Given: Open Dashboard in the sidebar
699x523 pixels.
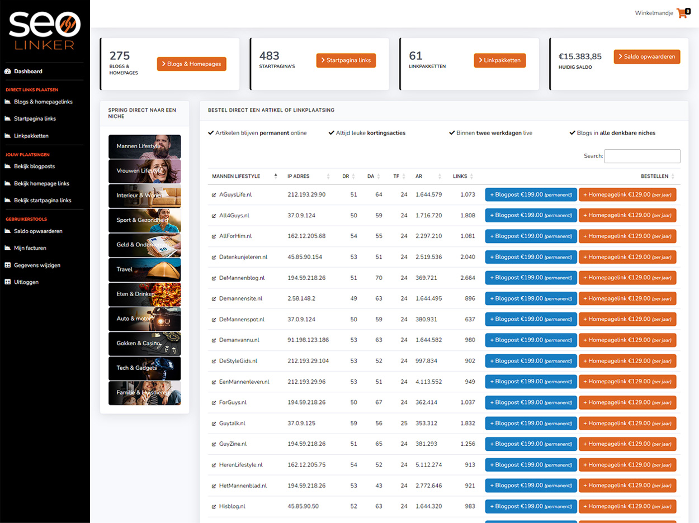Looking at the screenshot, I should (28, 72).
